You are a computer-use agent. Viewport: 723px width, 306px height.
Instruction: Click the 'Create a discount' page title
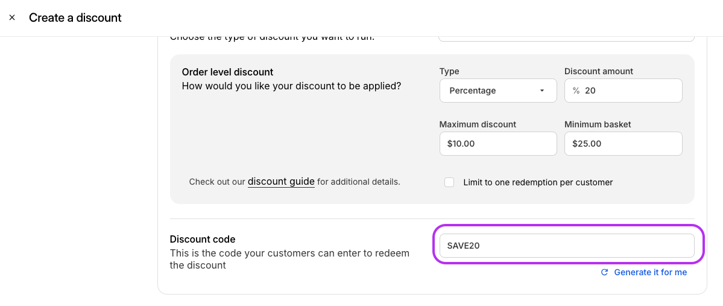point(75,18)
